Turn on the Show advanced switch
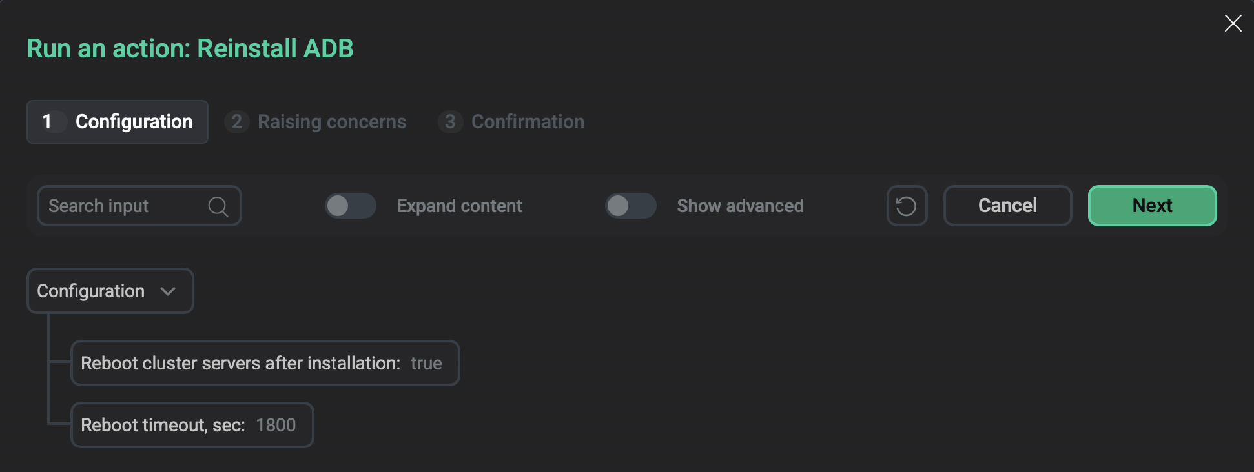This screenshot has height=472, width=1254. (x=630, y=206)
